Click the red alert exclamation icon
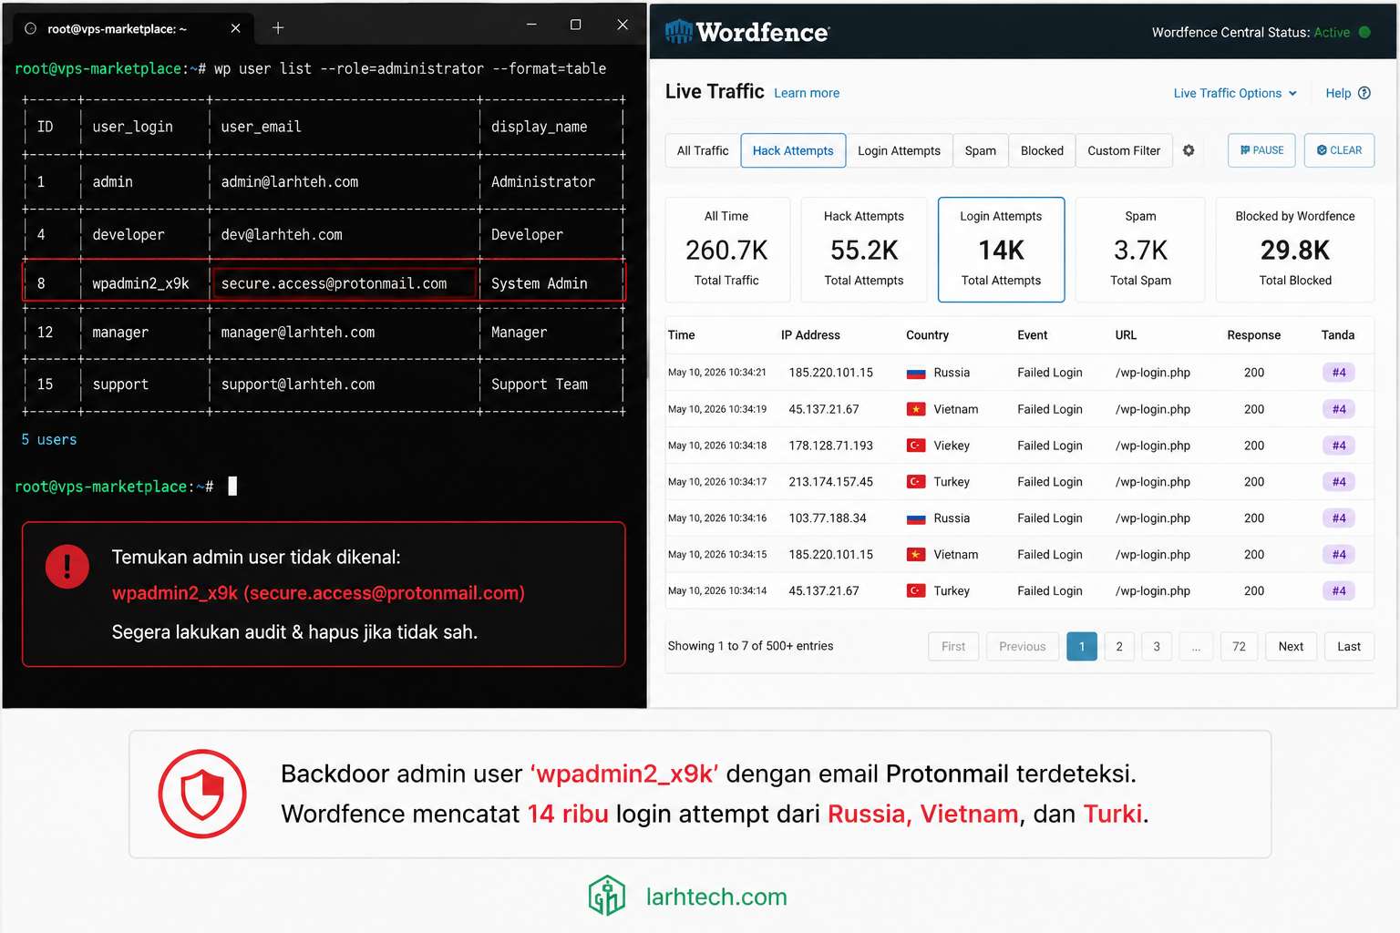 pyautogui.click(x=67, y=567)
